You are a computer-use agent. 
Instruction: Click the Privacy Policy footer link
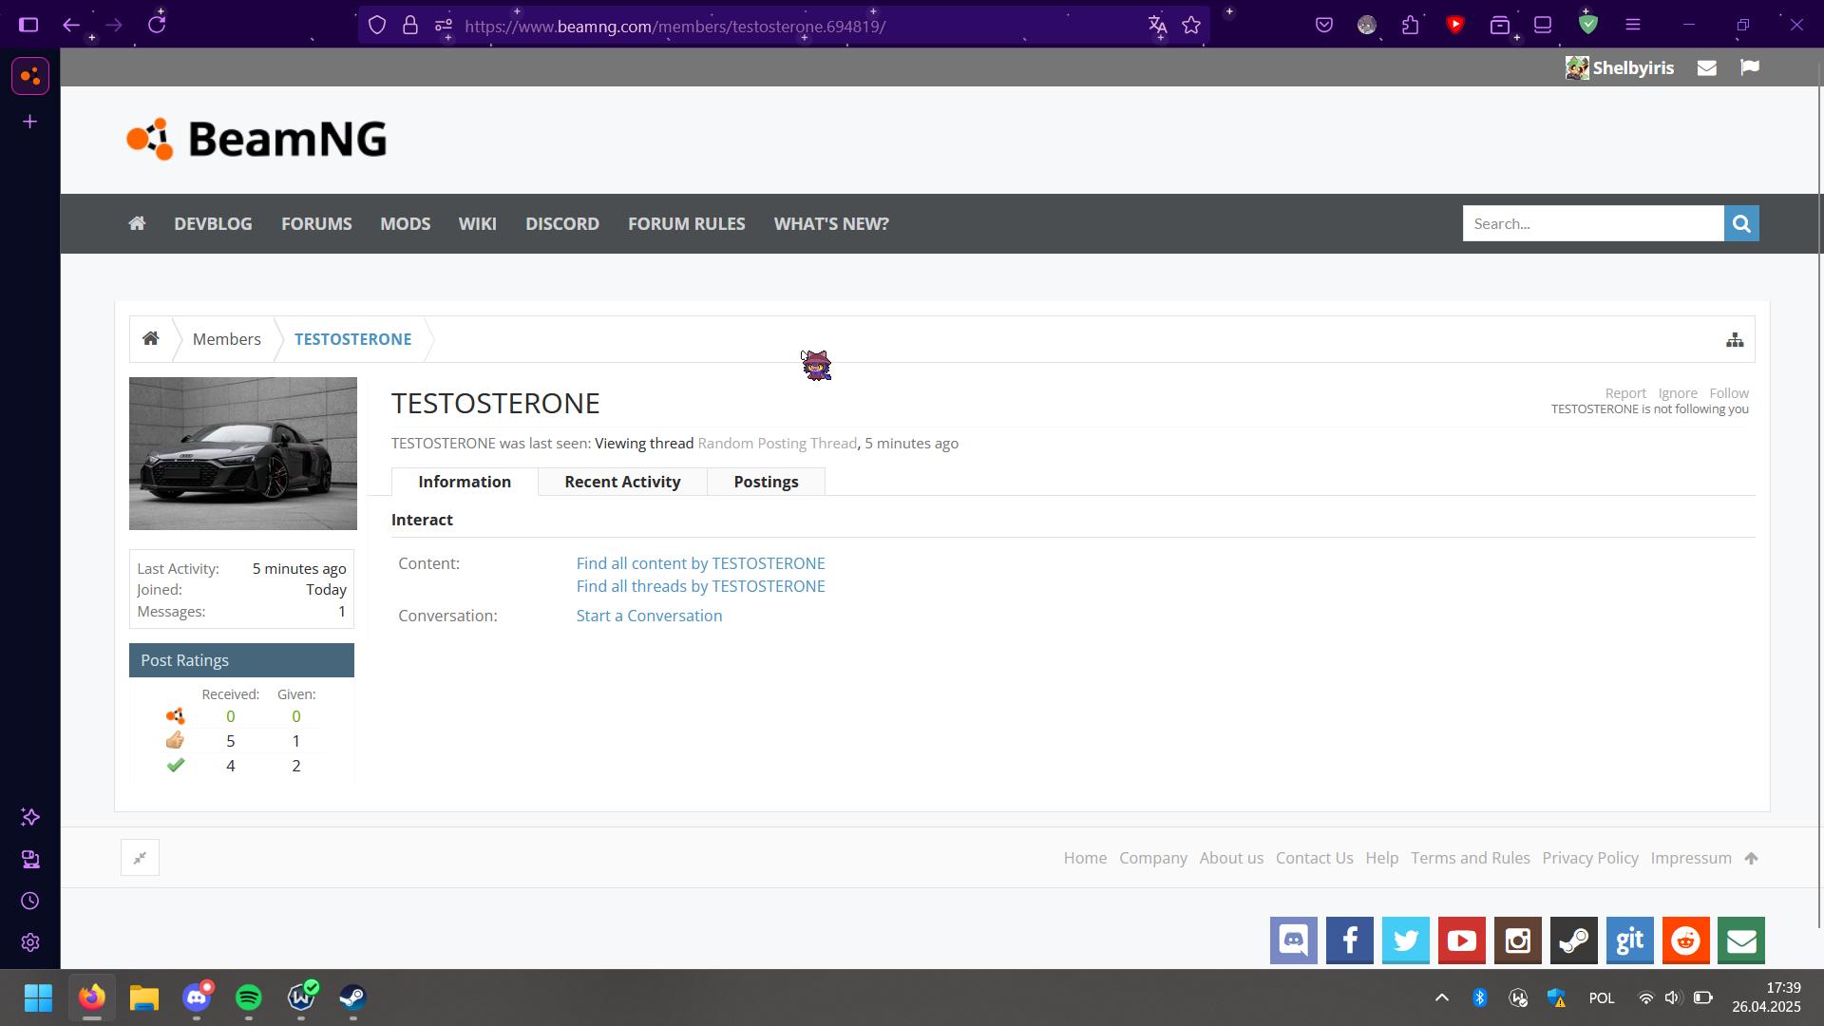[x=1589, y=858]
